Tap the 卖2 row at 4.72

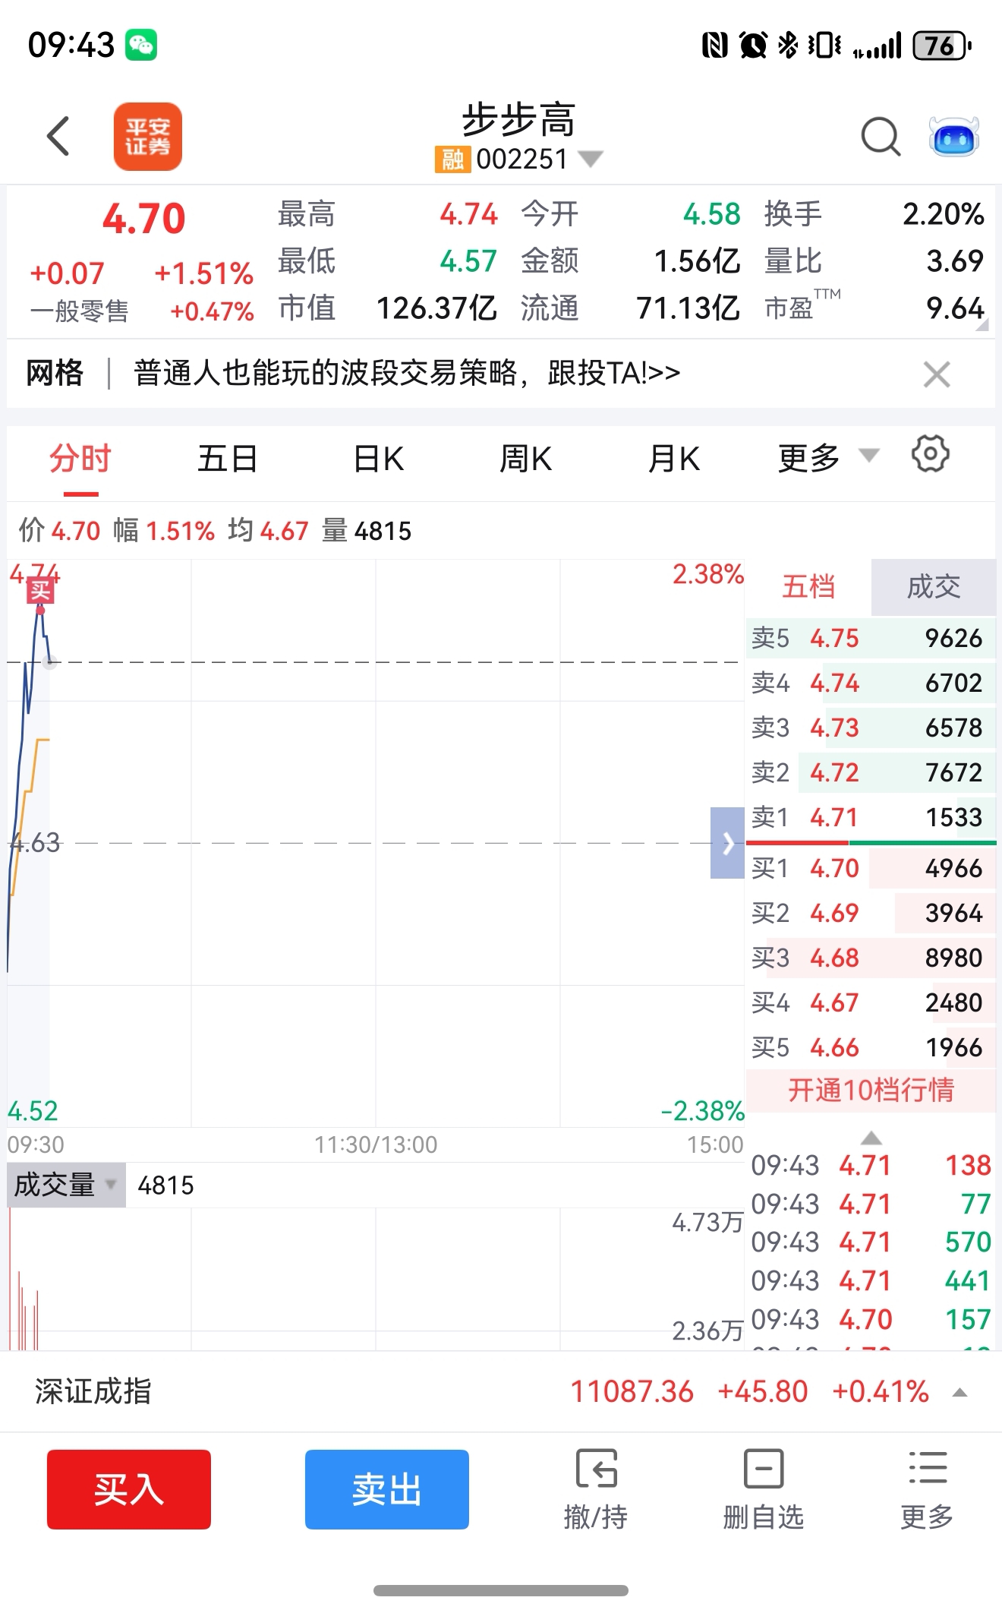click(871, 772)
